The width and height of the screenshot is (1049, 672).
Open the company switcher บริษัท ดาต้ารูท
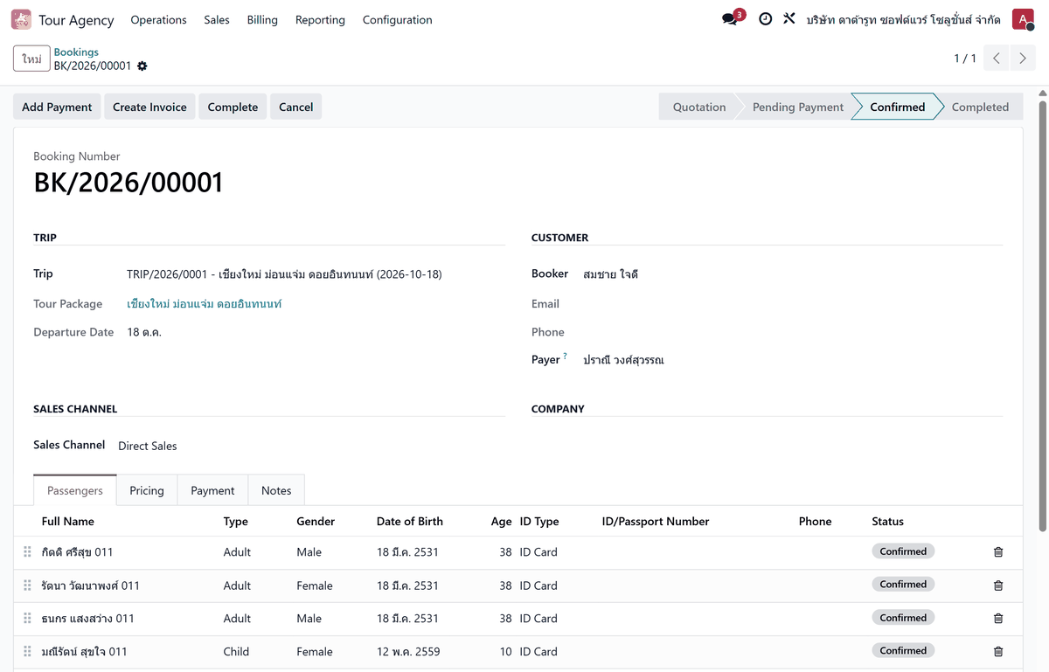coord(903,19)
